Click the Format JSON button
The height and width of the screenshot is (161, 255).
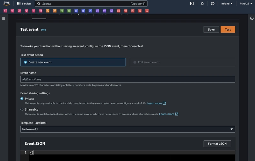click(x=217, y=143)
